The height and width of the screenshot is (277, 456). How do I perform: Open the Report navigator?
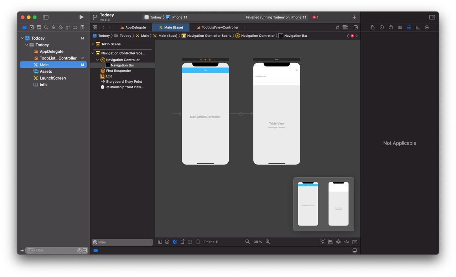coord(82,27)
